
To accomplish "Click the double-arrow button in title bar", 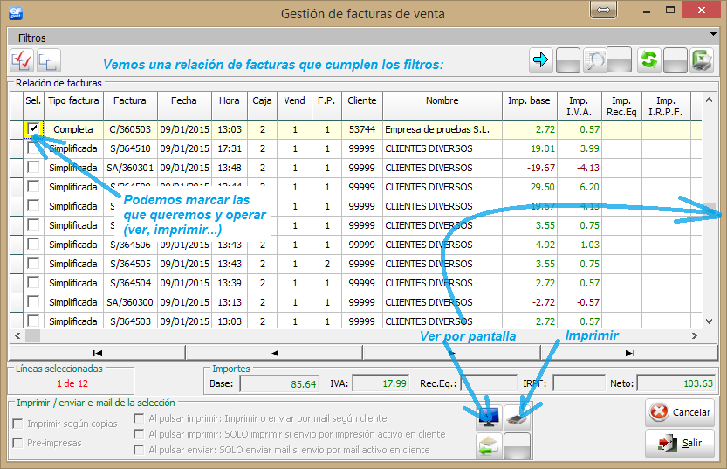I will [603, 10].
